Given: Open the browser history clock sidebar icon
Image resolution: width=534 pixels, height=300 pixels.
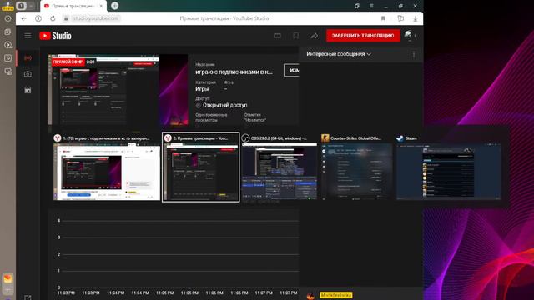Looking at the screenshot, I should point(8,18).
